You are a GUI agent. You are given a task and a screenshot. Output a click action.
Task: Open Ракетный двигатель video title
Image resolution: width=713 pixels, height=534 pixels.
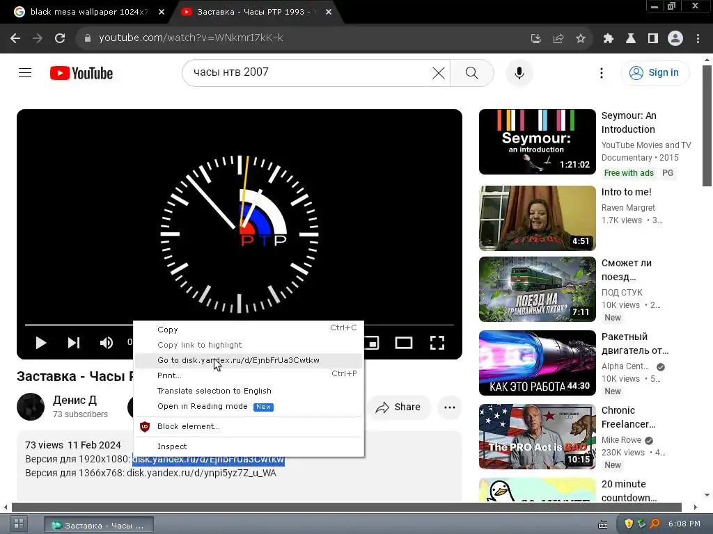pos(635,343)
